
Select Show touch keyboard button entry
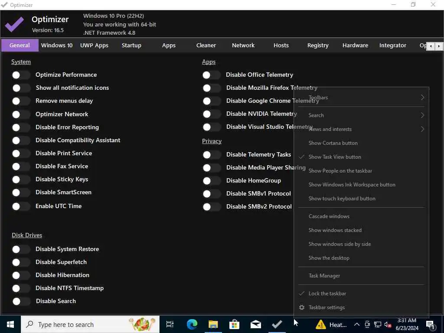(361, 199)
